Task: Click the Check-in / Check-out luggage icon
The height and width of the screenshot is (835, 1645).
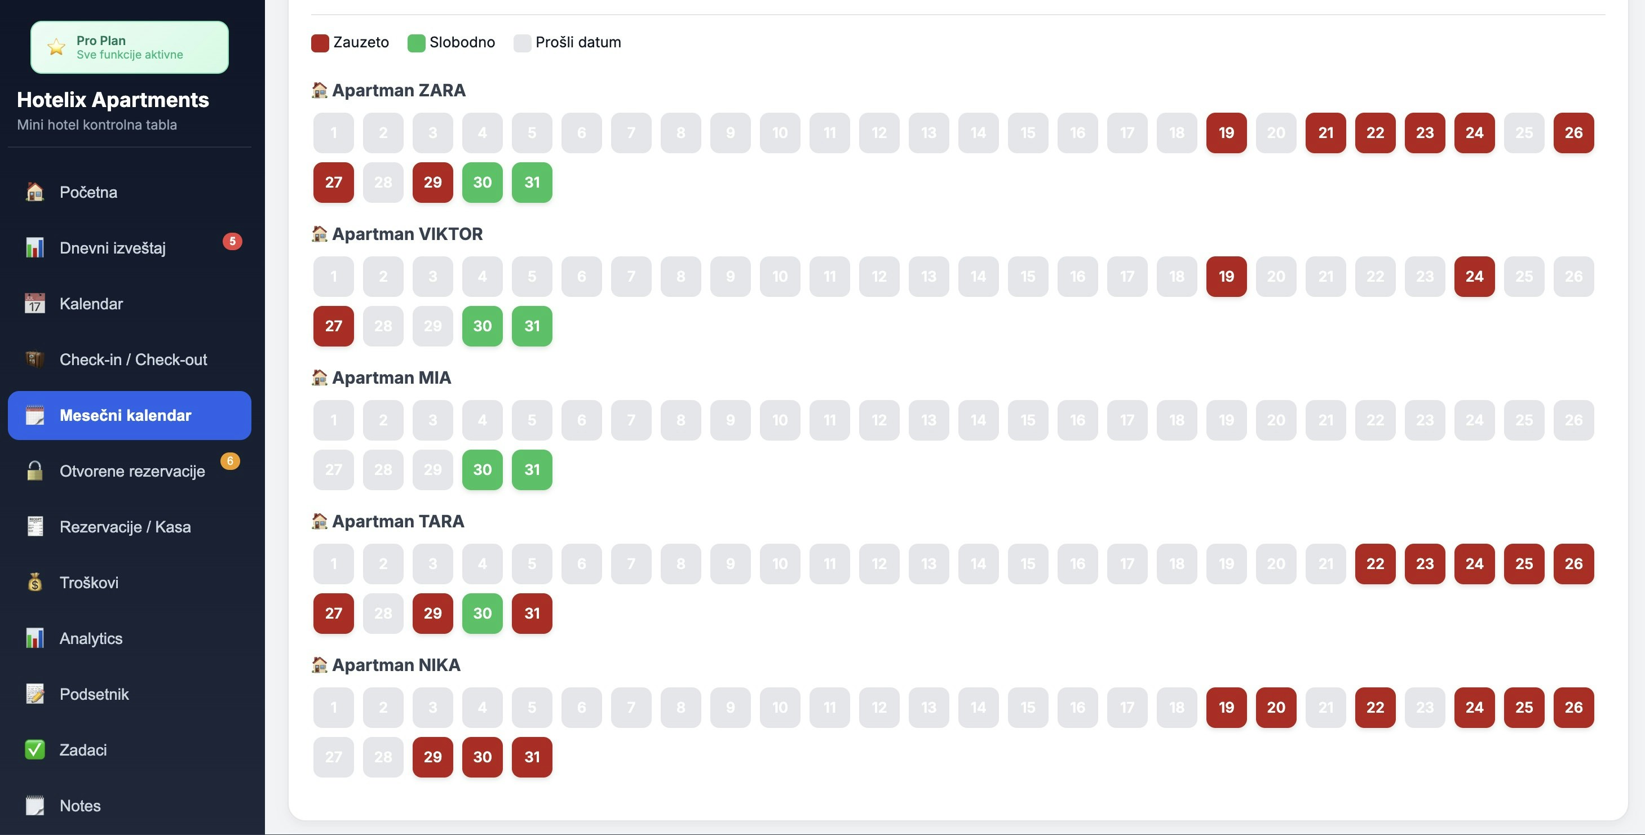Action: [x=35, y=359]
